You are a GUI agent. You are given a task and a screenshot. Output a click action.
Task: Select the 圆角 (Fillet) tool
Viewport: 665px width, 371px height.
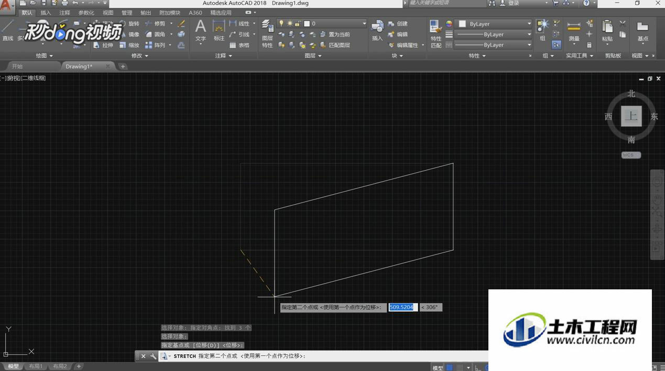pyautogui.click(x=155, y=35)
